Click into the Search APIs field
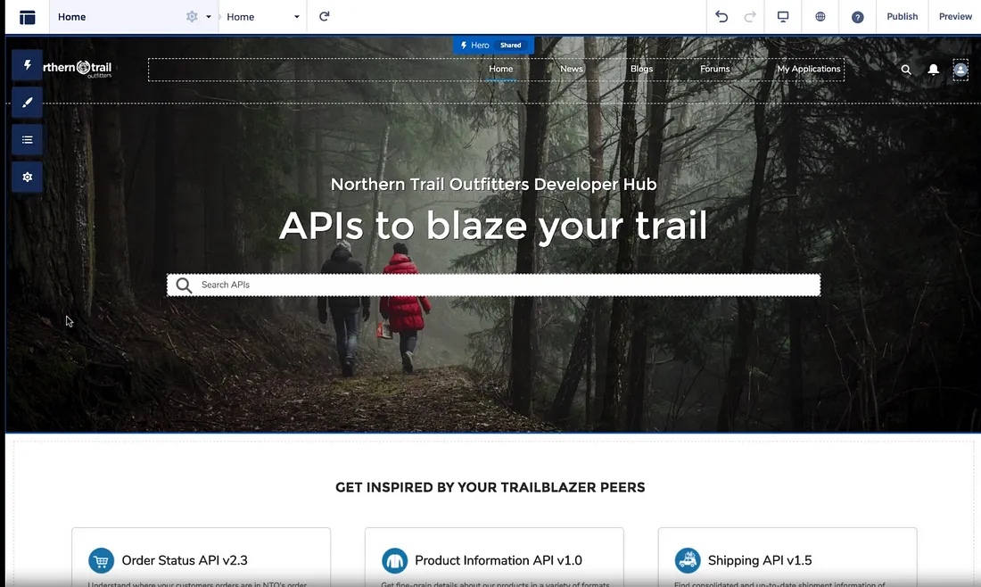The height and width of the screenshot is (587, 981). point(499,285)
